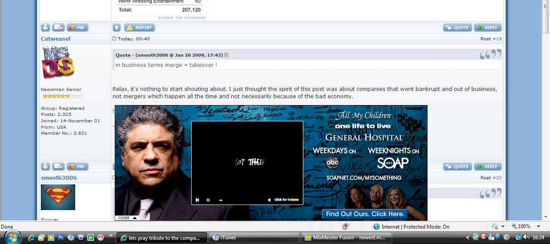
Task: Reply using the button above post #20
Action: pyautogui.click(x=488, y=166)
